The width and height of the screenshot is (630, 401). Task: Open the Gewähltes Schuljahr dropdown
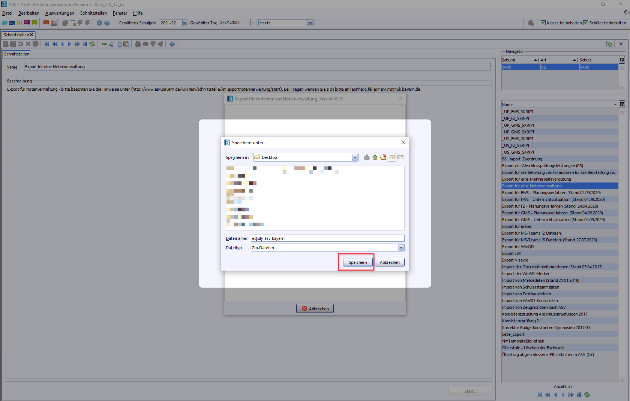click(x=185, y=23)
